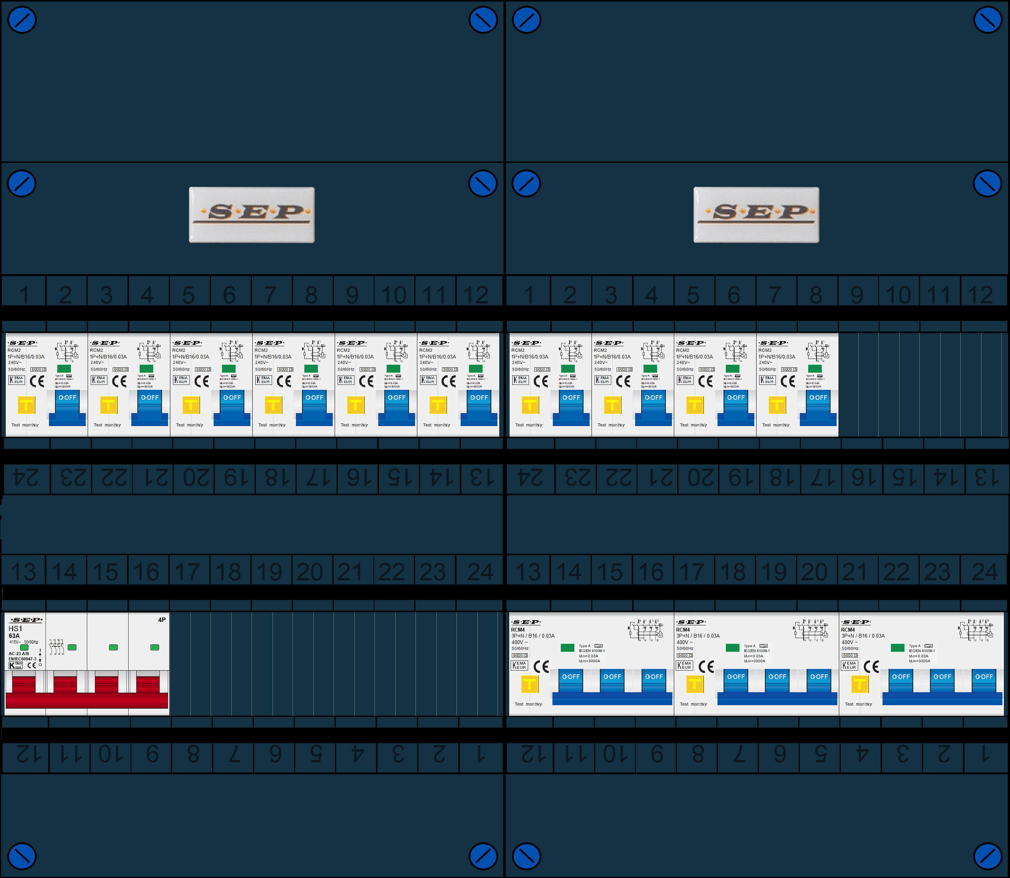Click 'RCM4' model text on breaker under slots 21-24
Screen dimensions: 1010x878
click(848, 630)
